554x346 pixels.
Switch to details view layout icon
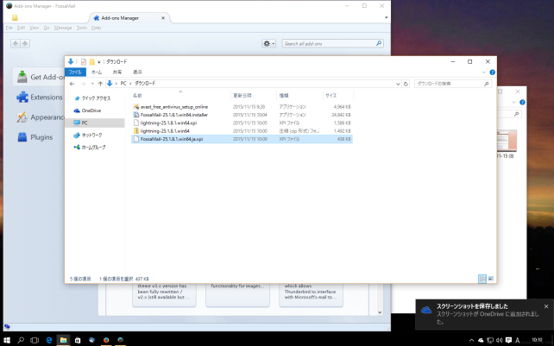(482, 279)
